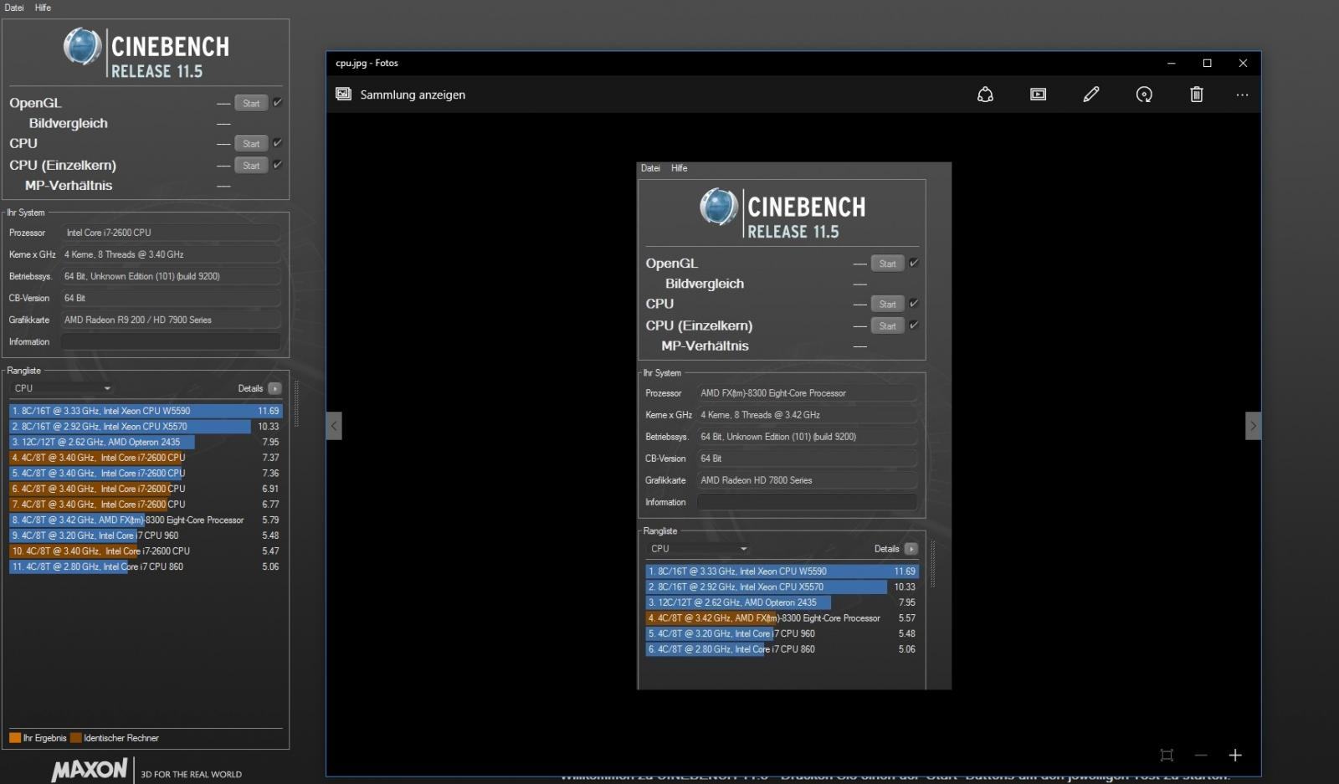
Task: Click the Rotate icon in Fotos
Action: click(x=1144, y=95)
